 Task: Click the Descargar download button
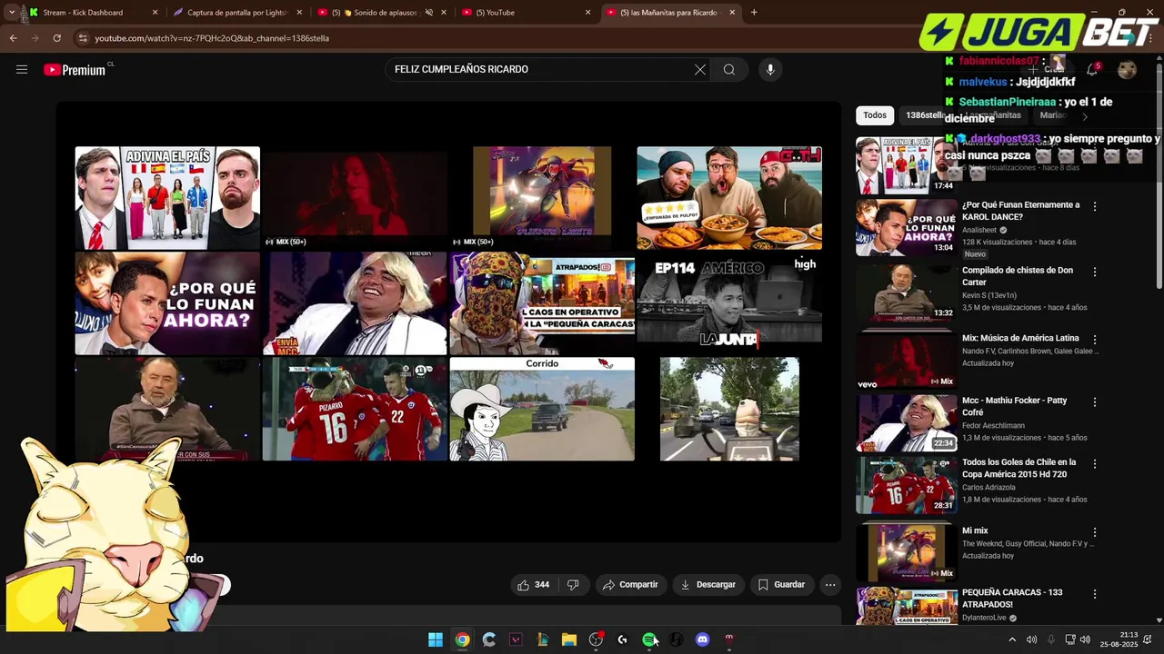tap(707, 585)
